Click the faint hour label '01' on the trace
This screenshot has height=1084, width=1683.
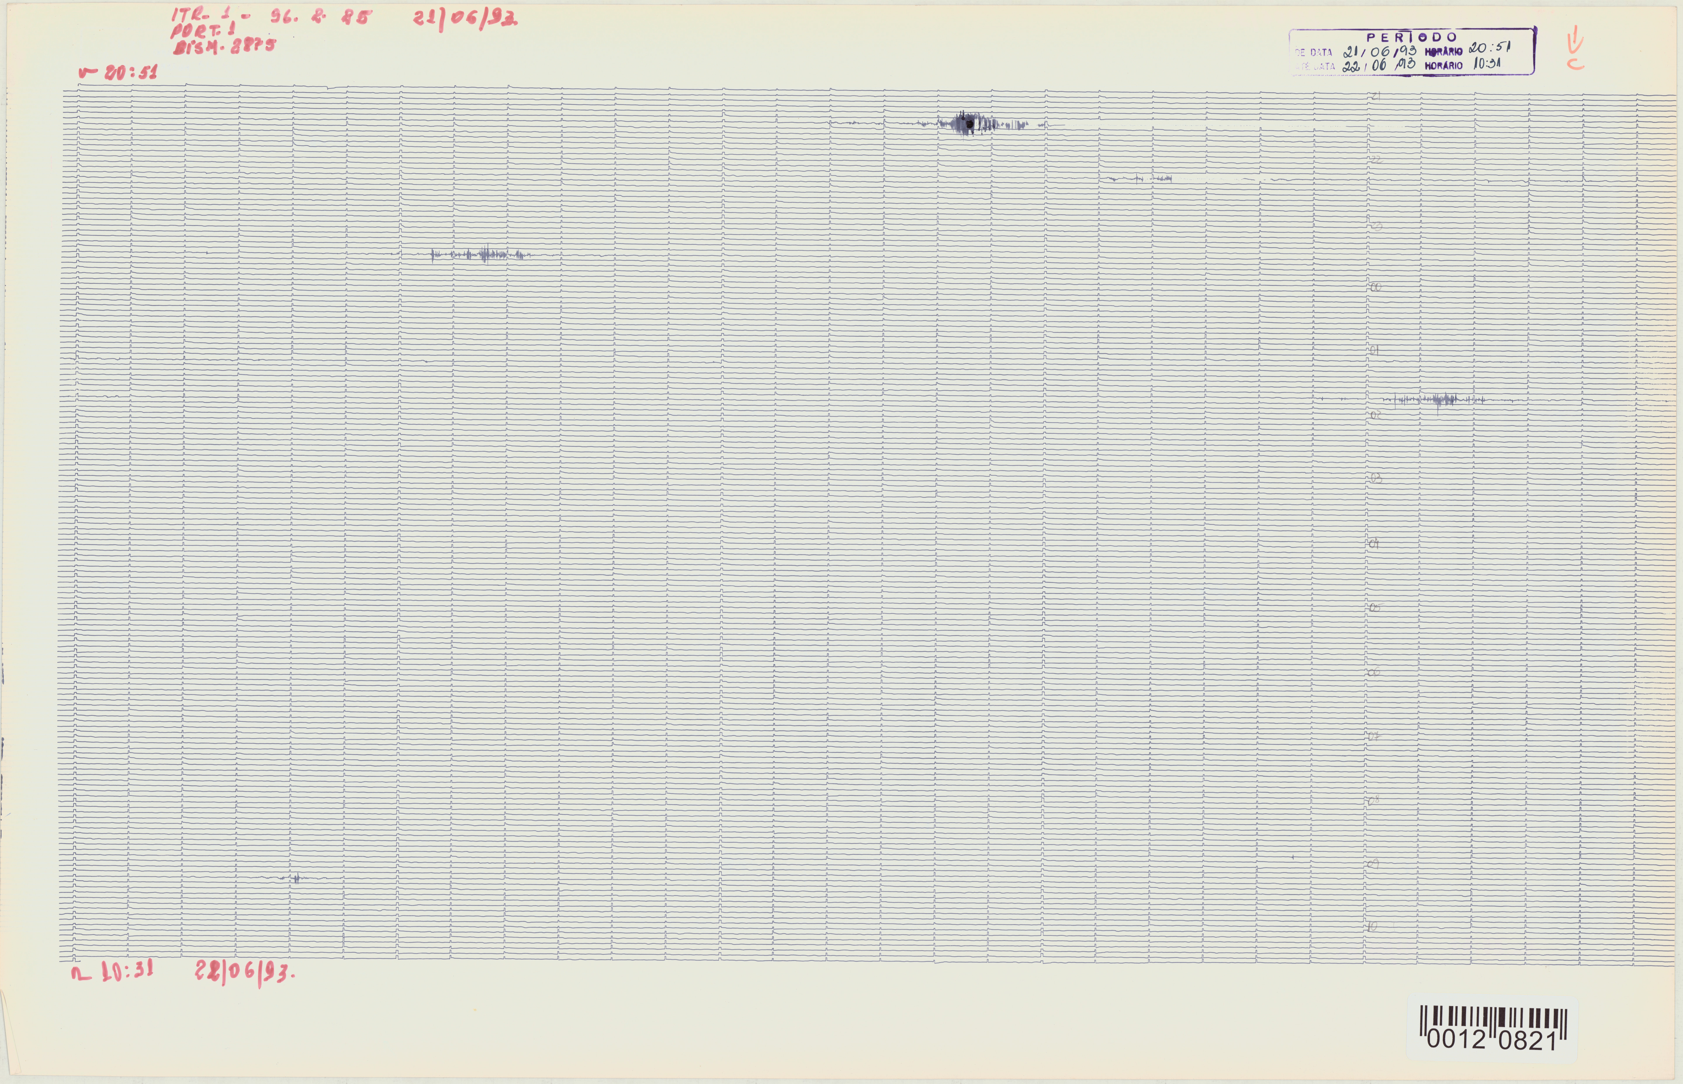1375,350
